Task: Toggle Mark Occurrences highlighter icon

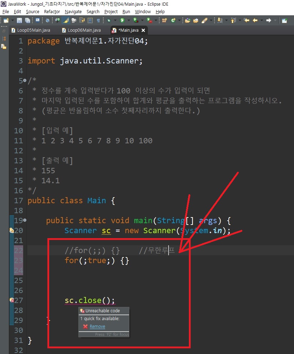Action: (x=66, y=21)
